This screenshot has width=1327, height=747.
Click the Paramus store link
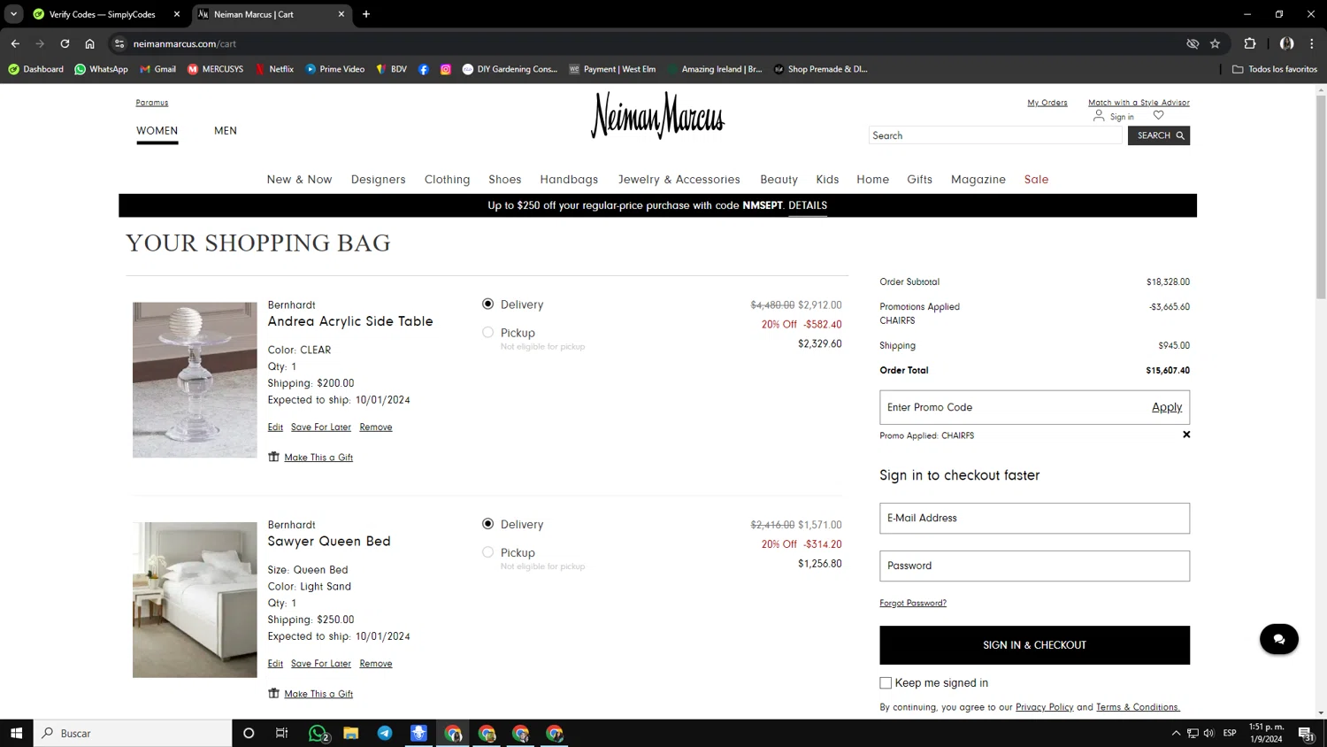[x=151, y=103]
